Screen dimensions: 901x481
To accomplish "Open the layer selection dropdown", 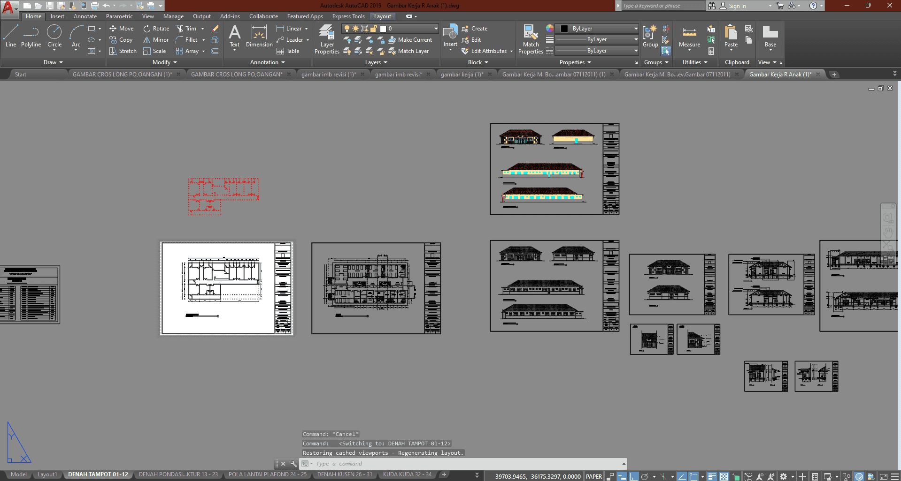I will coord(436,29).
